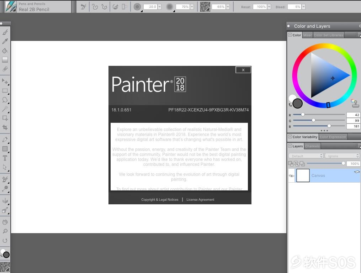Select the Cloner tool
The width and height of the screenshot is (361, 273).
coord(5,179)
